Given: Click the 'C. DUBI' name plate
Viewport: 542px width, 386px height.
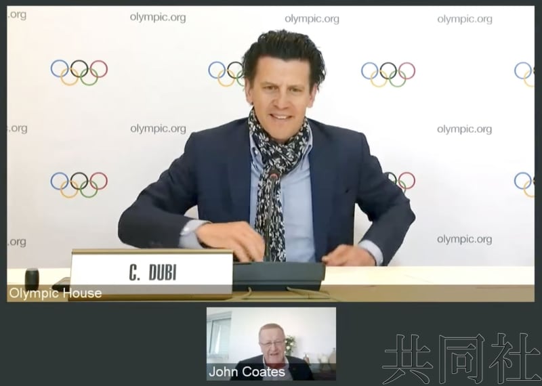Looking at the screenshot, I should [x=151, y=273].
